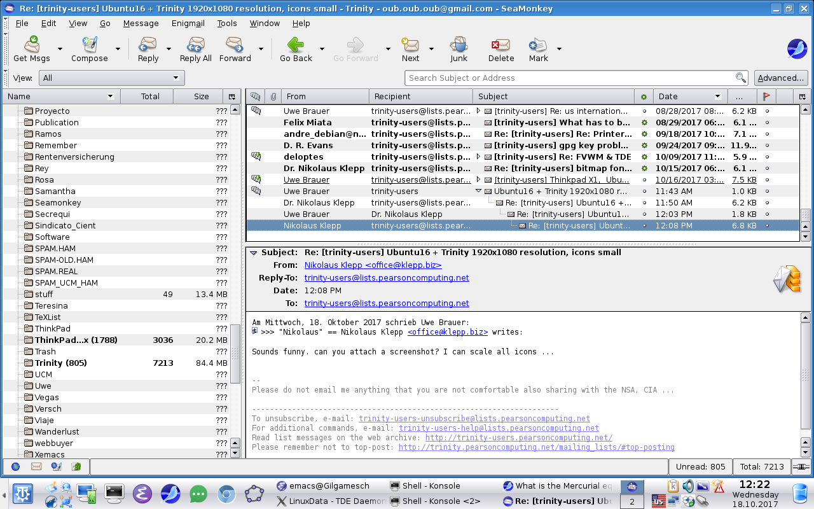Collapse the Ubuntu16 + Trinity thread
Viewport: 814px width, 509px height.
coord(479,191)
